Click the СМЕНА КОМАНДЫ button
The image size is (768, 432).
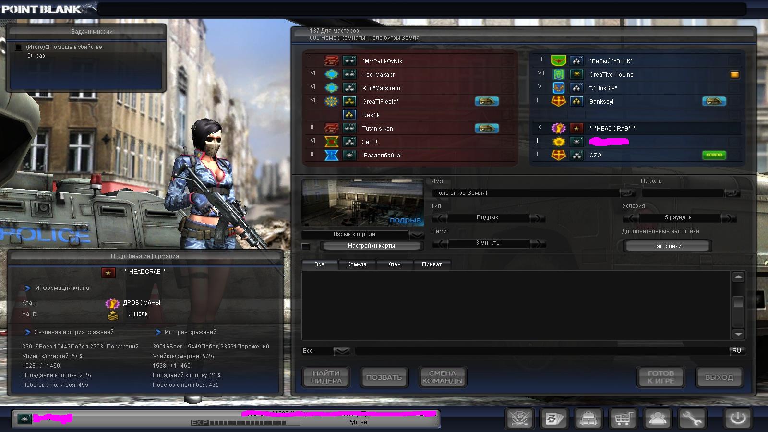442,377
